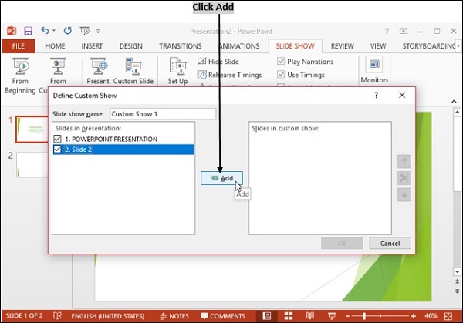Screen dimensions: 463x323
Task: Expand the Undo history dropdown arrow
Action: pos(55,31)
